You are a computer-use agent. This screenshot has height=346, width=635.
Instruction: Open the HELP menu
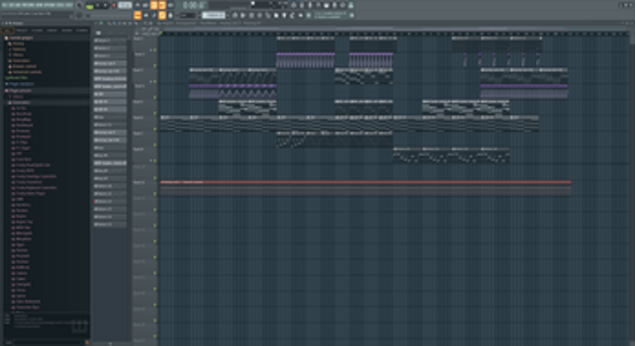pyautogui.click(x=70, y=5)
